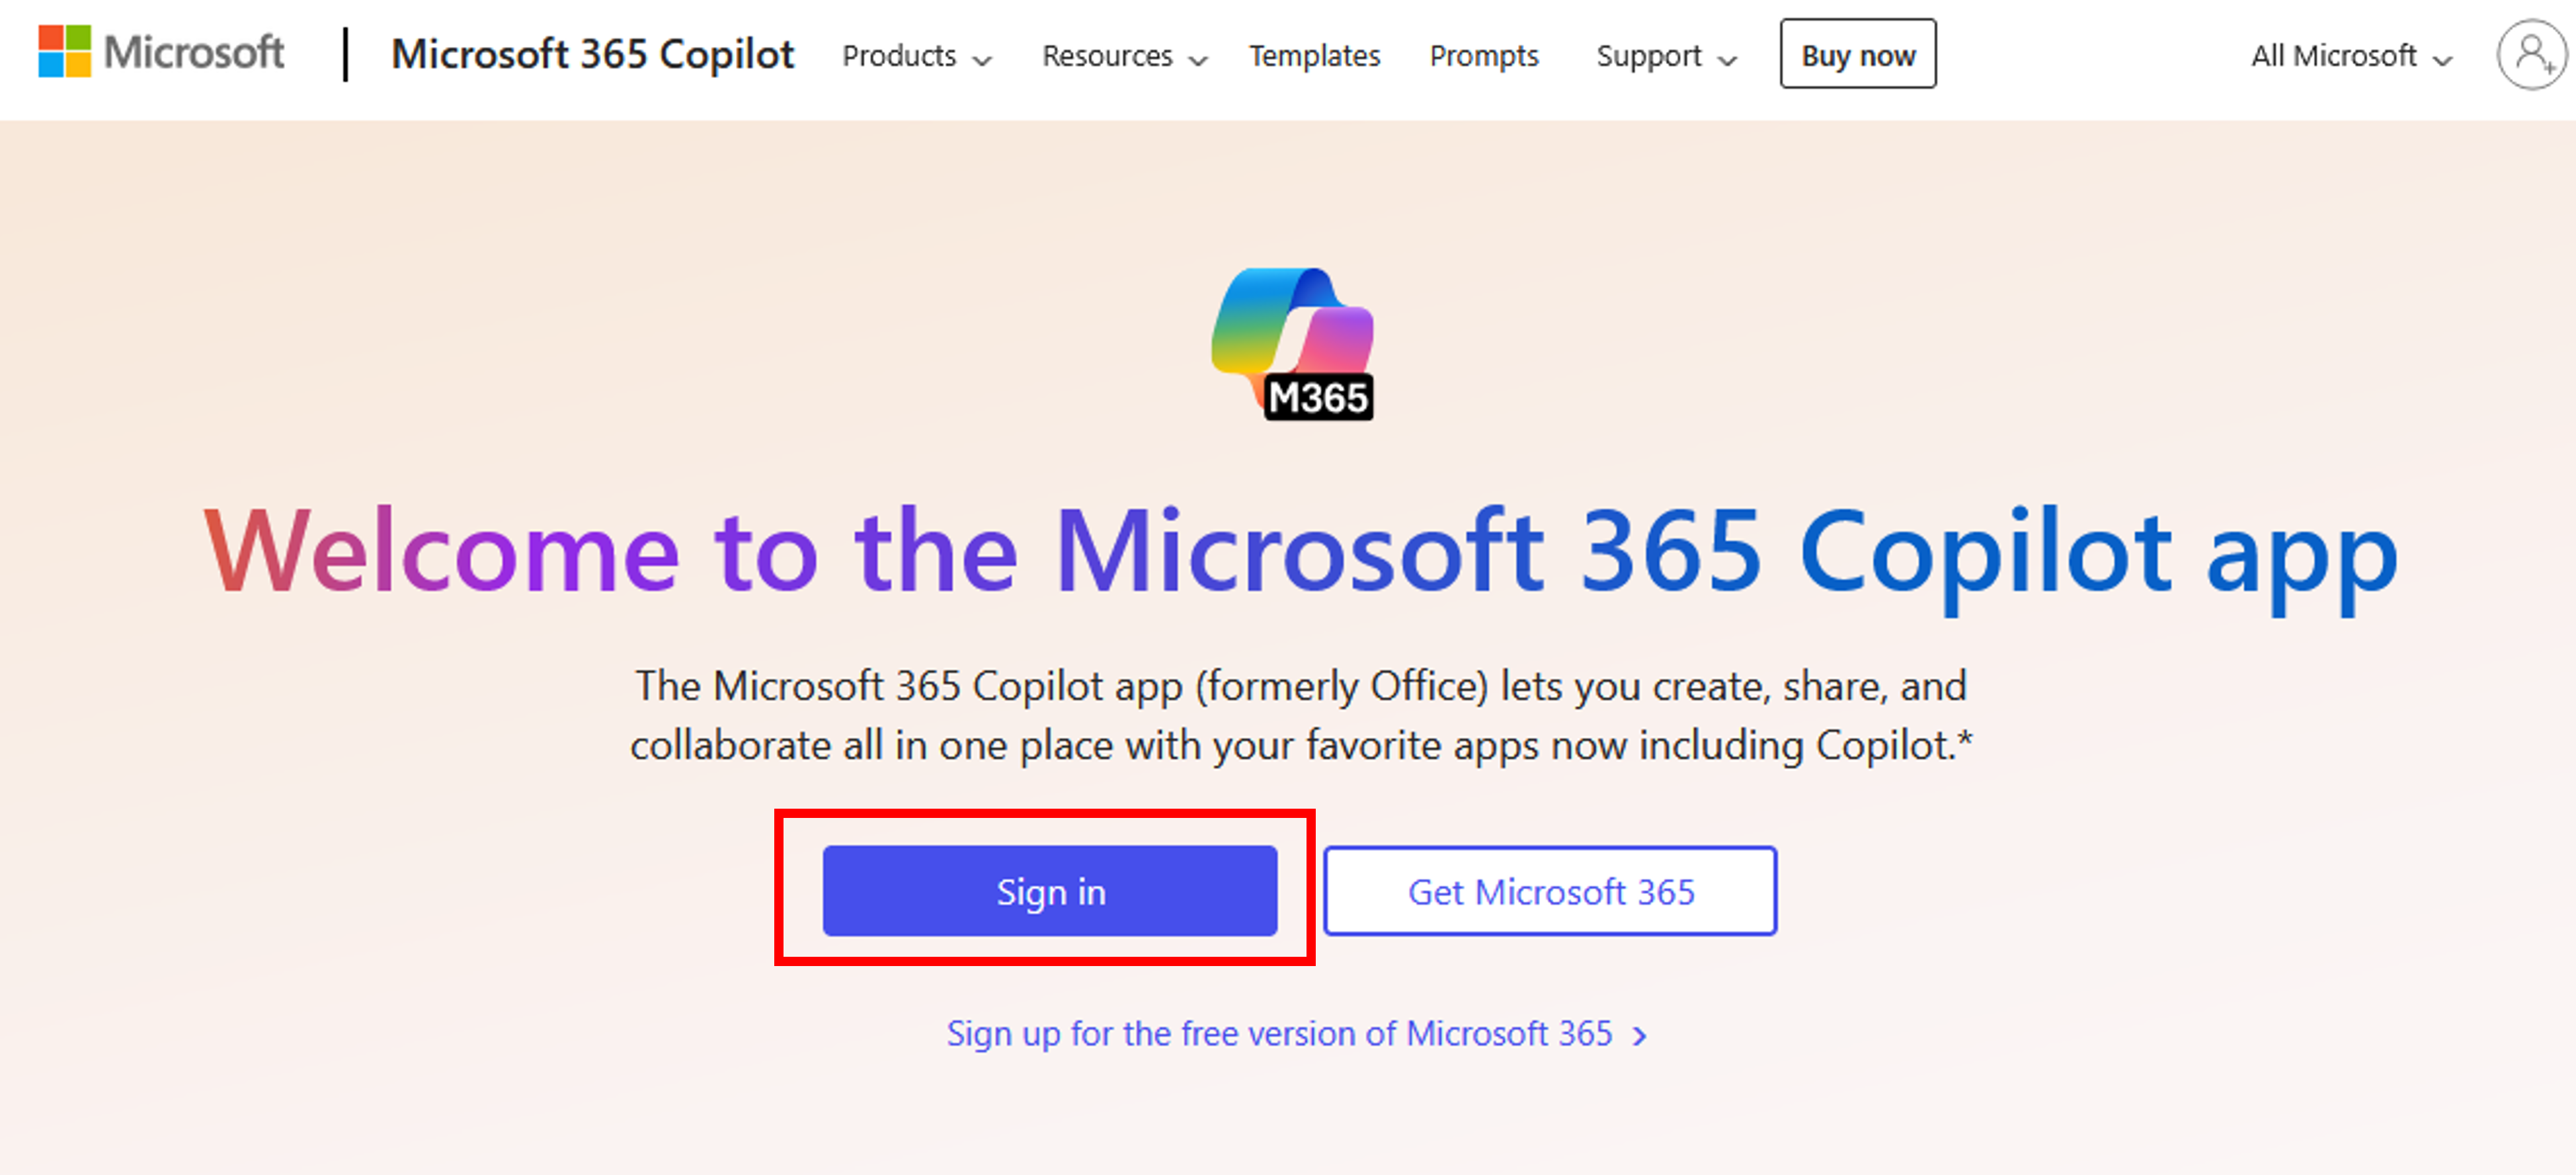The width and height of the screenshot is (2576, 1175).
Task: Expand the Resources dropdown menu
Action: click(1124, 56)
